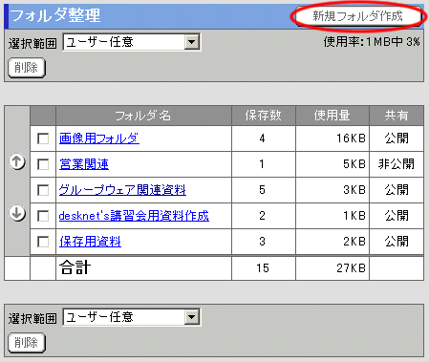
Task: Click the bottom 削除 button
Action: coord(27,343)
